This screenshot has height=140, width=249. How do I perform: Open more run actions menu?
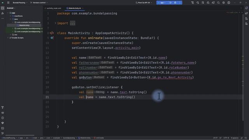pyautogui.click(x=180, y=3)
